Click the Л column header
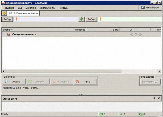 [x=127, y=30]
